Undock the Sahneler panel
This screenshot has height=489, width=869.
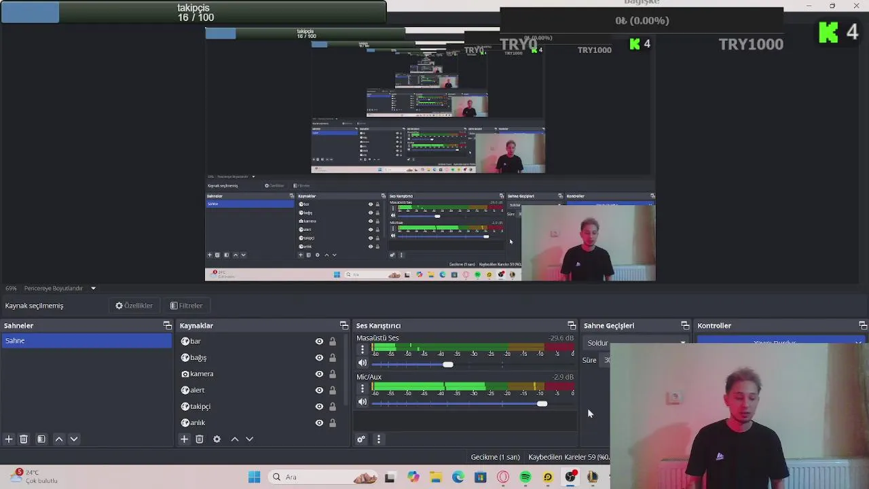pyautogui.click(x=168, y=326)
